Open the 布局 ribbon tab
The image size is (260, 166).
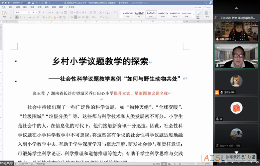(32, 7)
